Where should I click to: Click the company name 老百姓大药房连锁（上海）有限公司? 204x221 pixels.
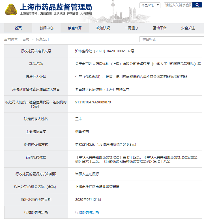click(102, 89)
